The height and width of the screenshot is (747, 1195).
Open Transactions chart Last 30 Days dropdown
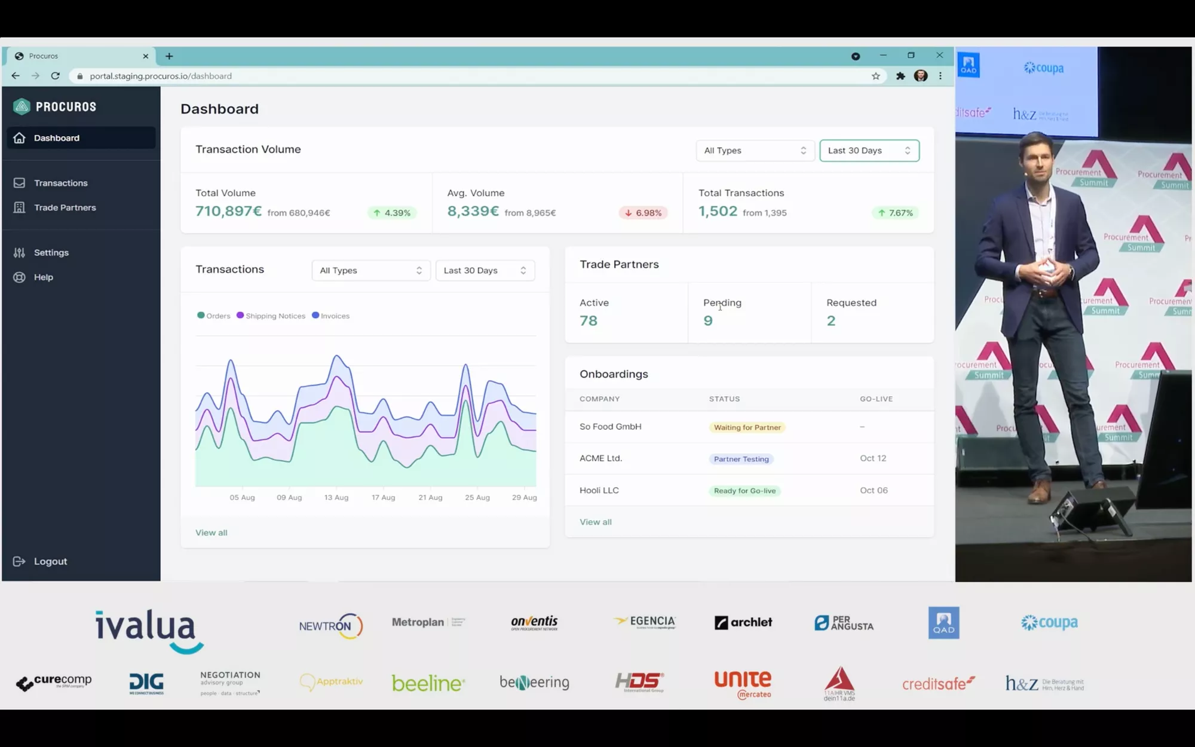coord(485,271)
